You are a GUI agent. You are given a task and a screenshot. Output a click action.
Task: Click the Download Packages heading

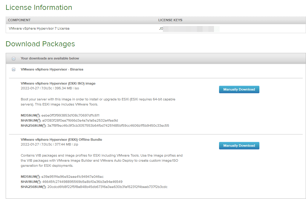pyautogui.click(x=40, y=44)
